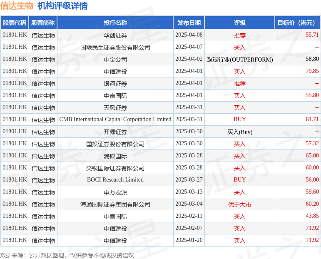Image resolution: width=321 pixels, height=259 pixels.
Task: Click the 投行名称 column header
Action: (x=115, y=23)
